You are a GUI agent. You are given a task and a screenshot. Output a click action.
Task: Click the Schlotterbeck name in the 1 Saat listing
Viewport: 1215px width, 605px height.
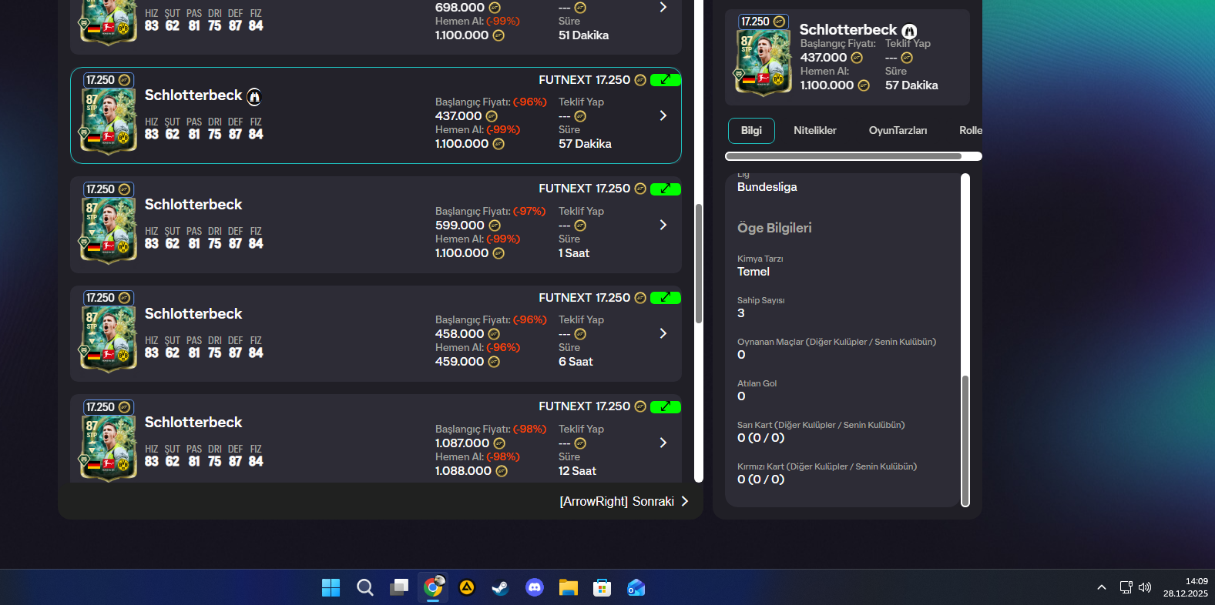click(x=193, y=205)
